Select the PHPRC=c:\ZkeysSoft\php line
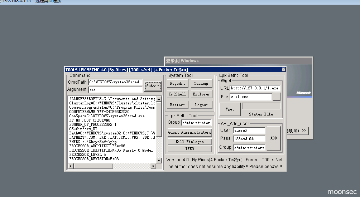Image resolution: width=360 pixels, height=197 pixels. click(93, 142)
